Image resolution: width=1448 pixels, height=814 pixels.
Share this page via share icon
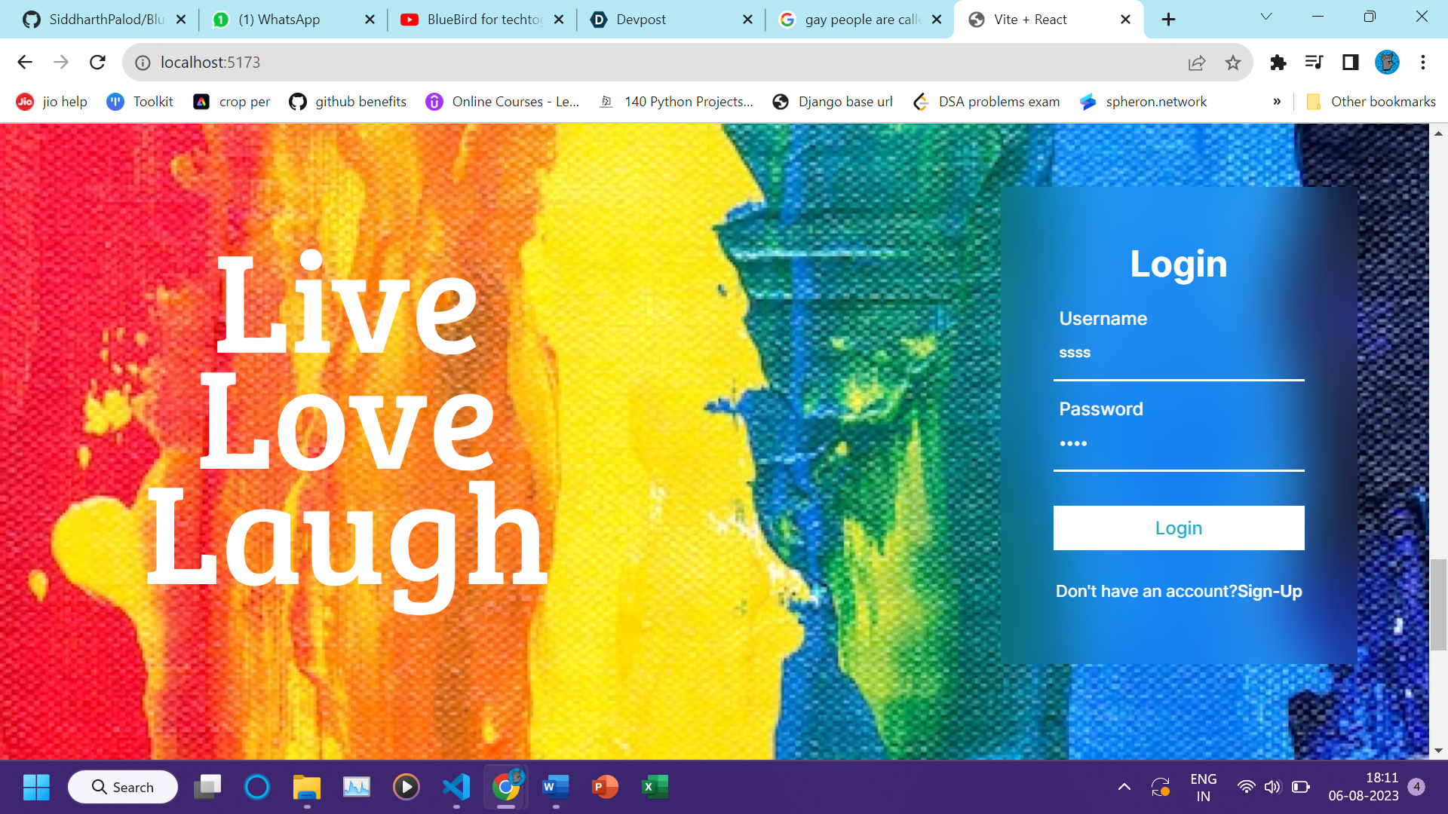tap(1197, 63)
